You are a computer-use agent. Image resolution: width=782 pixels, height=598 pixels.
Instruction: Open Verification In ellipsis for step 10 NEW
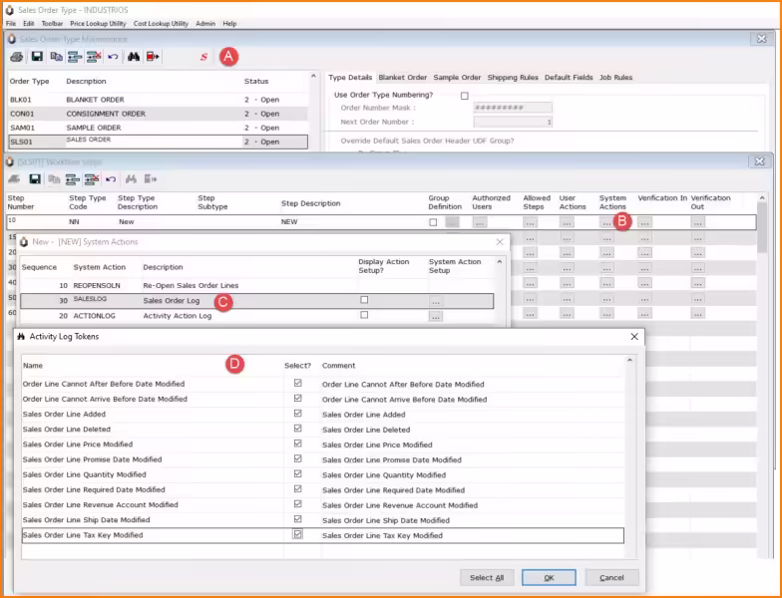click(x=644, y=223)
